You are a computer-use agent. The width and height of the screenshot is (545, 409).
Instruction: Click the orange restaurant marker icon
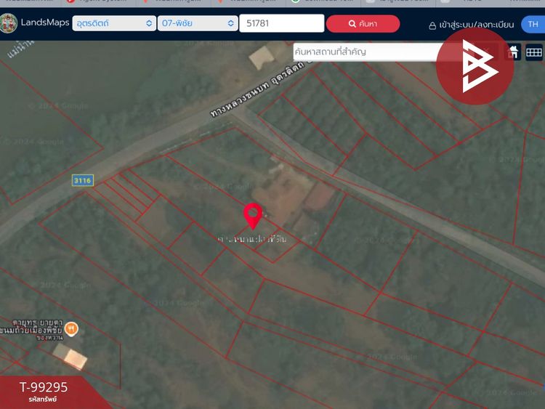[x=71, y=328]
